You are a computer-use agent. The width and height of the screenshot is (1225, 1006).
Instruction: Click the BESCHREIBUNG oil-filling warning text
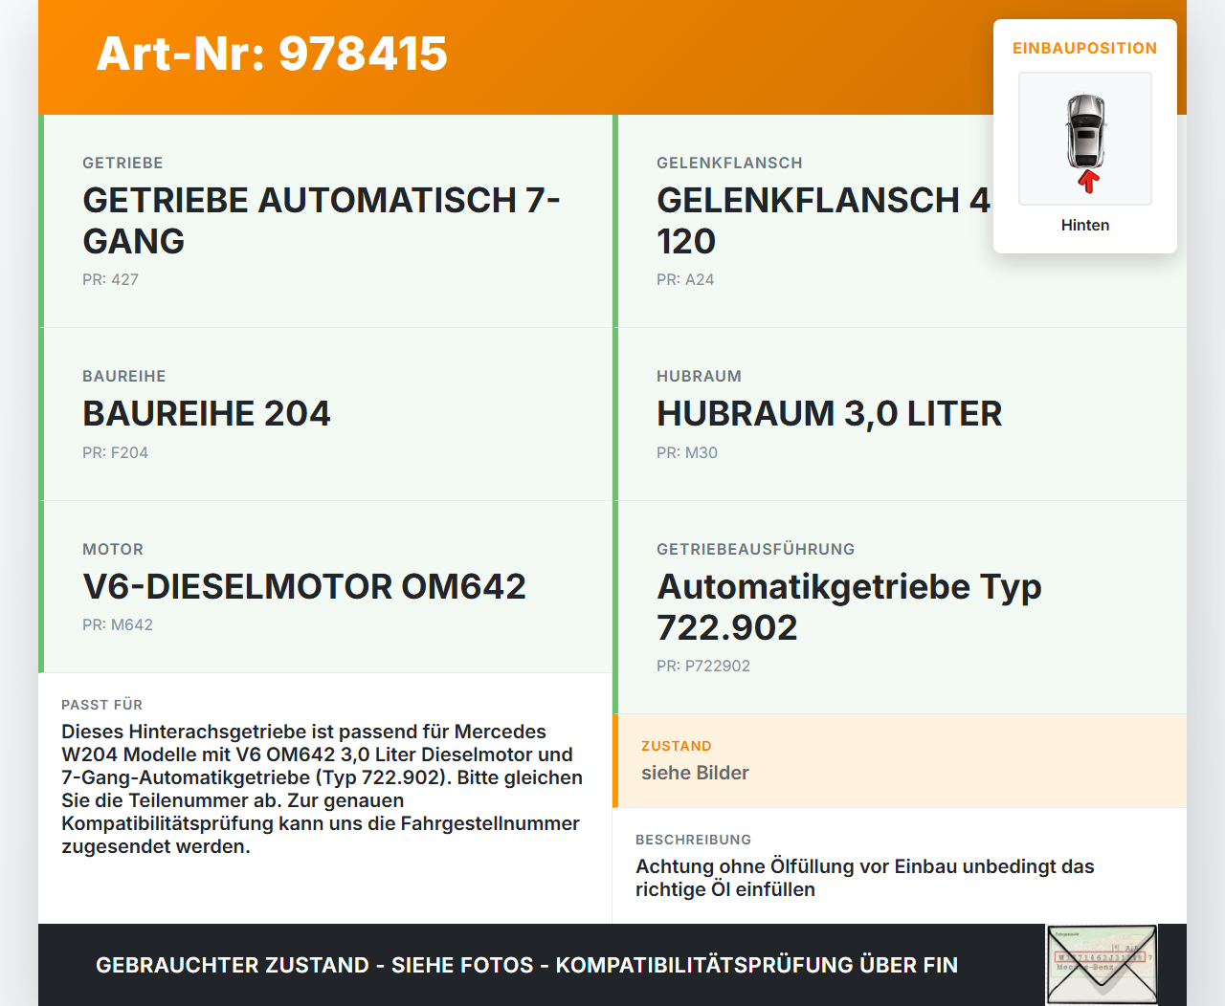tap(864, 877)
